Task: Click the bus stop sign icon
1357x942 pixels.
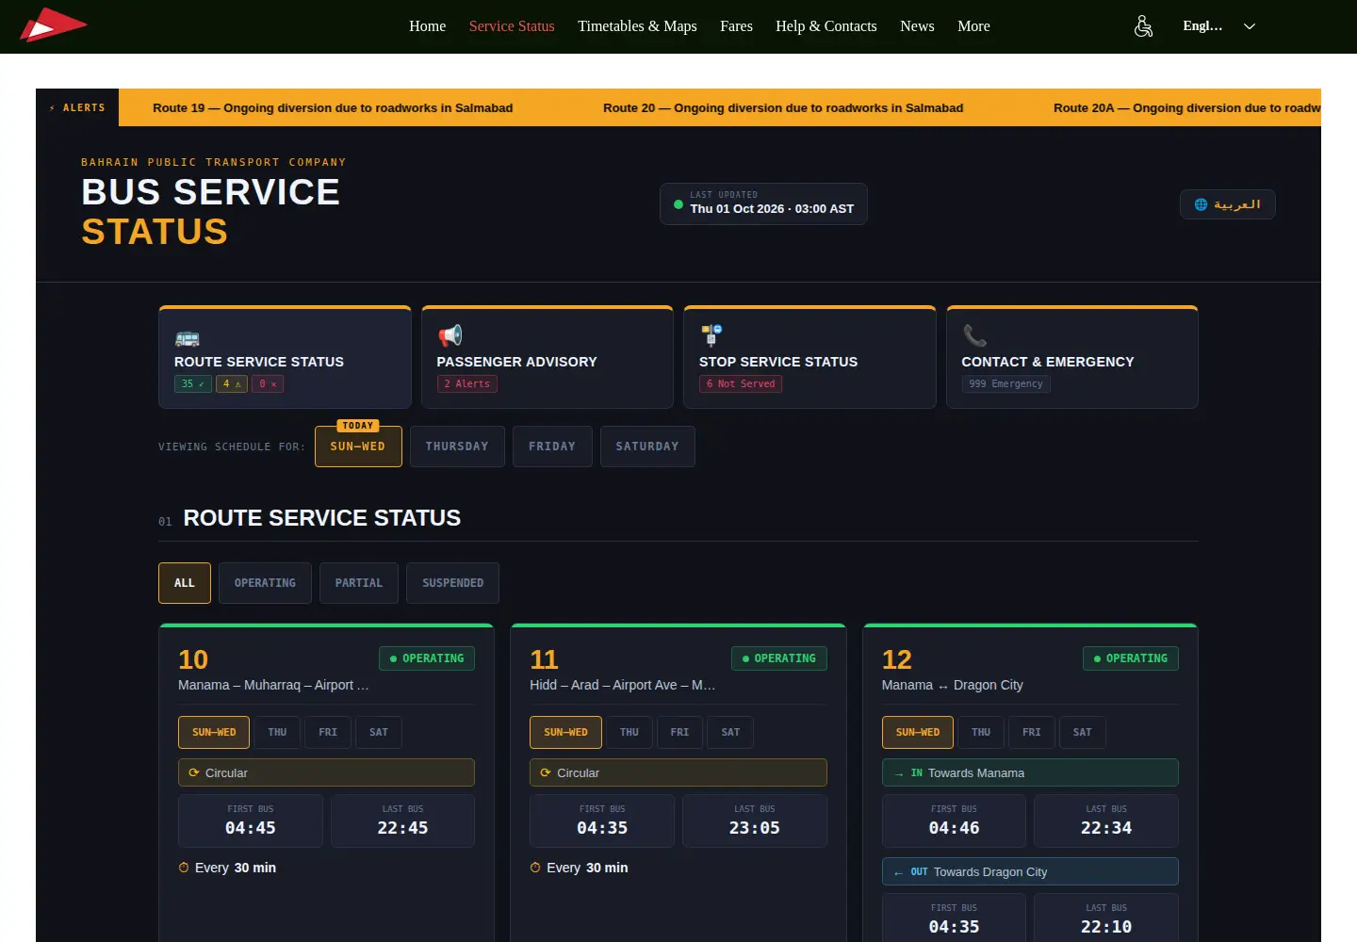Action: [x=711, y=335]
